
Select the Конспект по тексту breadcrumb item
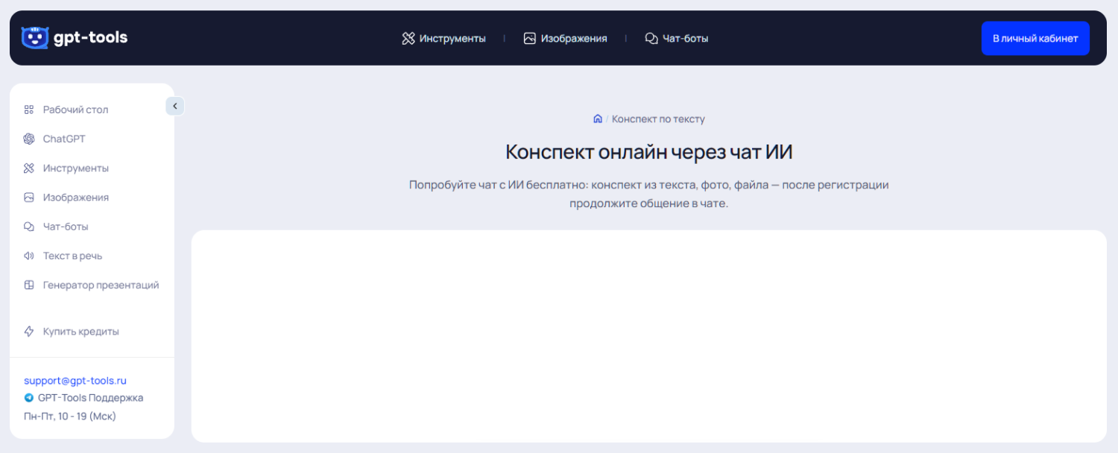click(659, 118)
